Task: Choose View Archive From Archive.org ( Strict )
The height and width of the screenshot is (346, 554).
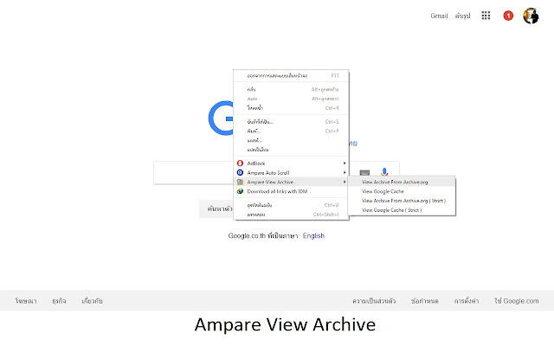Action: pos(402,201)
